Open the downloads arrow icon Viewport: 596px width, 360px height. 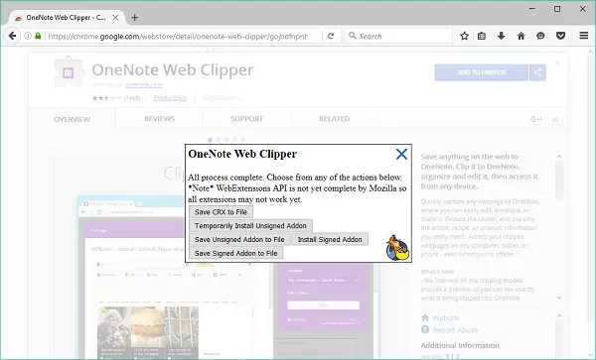501,36
